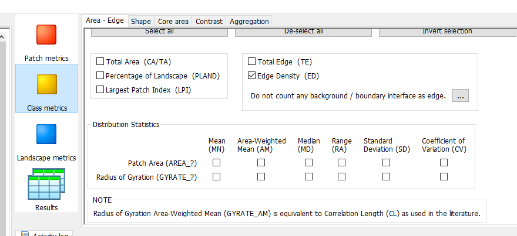The image size is (517, 236).
Task: Check Radius of Gyration Area-Weighted Mean box
Action: [x=261, y=177]
